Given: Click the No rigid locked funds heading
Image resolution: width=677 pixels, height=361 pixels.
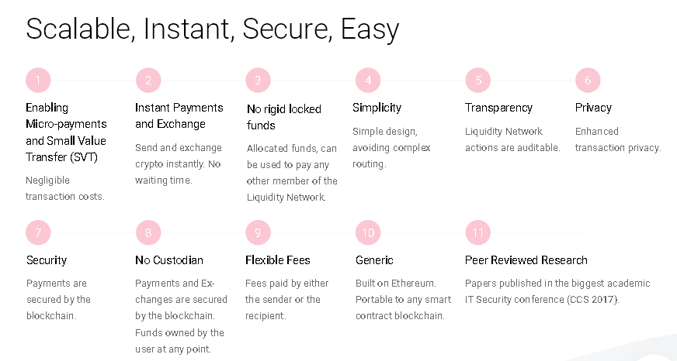Looking at the screenshot, I should click(283, 117).
